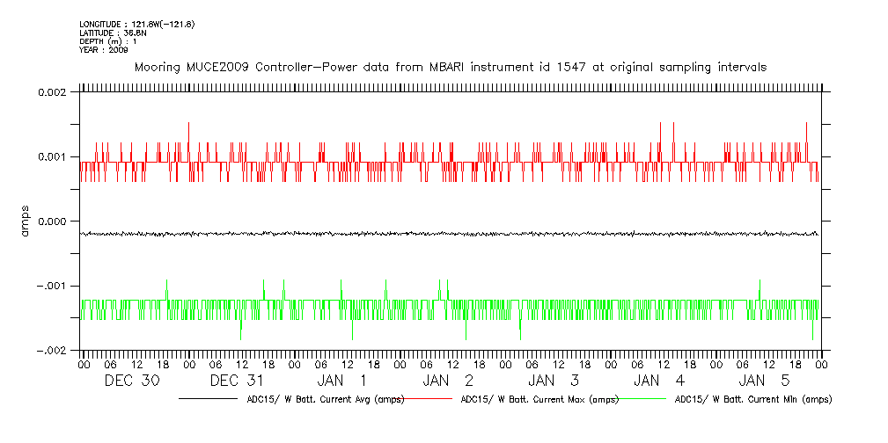
Task: Click the chart title about Mooring MUCE2009
Action: click(x=449, y=67)
